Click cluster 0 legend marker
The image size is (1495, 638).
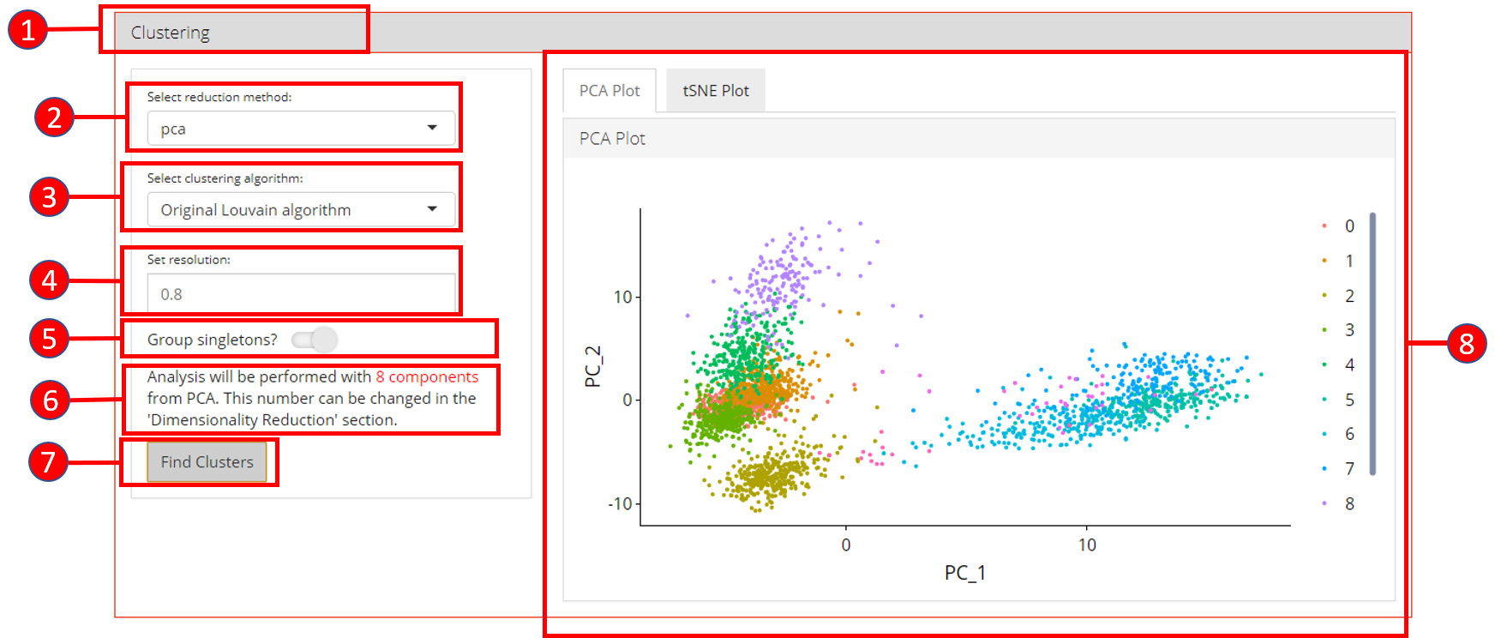pos(1324,226)
